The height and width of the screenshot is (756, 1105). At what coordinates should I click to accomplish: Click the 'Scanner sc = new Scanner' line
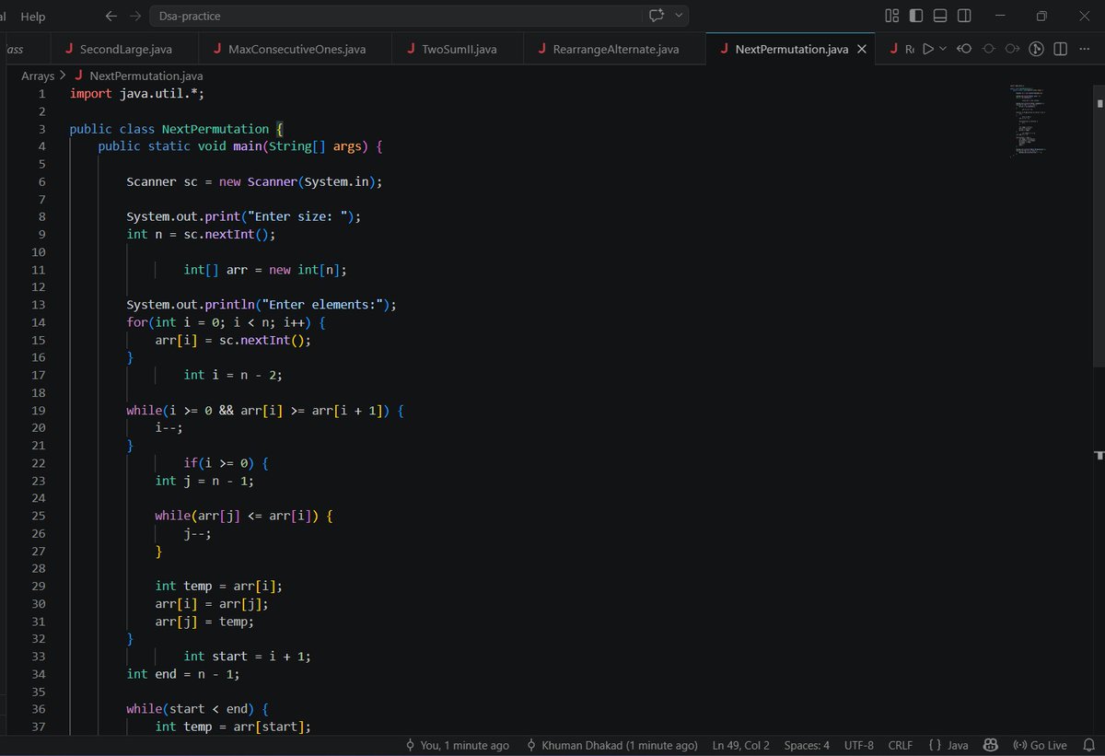click(x=254, y=181)
